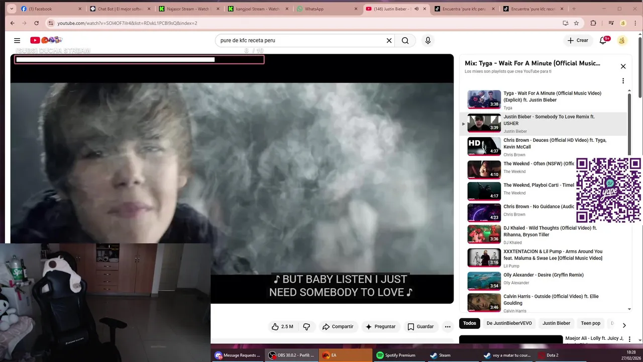The image size is (643, 362).
Task: Close the Mix playlist panel
Action: pos(623,66)
